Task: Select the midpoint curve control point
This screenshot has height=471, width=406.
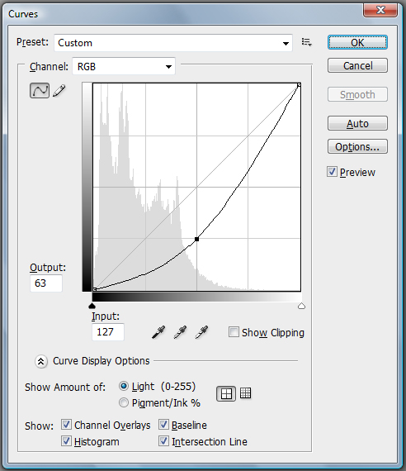Action: pos(197,239)
